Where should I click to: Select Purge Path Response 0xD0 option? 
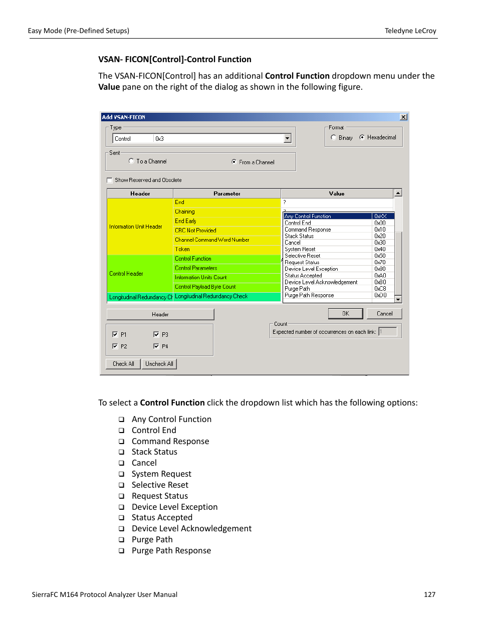click(x=339, y=295)
